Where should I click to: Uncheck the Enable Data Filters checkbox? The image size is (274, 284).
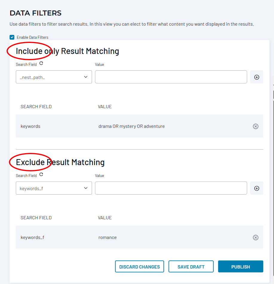click(x=12, y=37)
